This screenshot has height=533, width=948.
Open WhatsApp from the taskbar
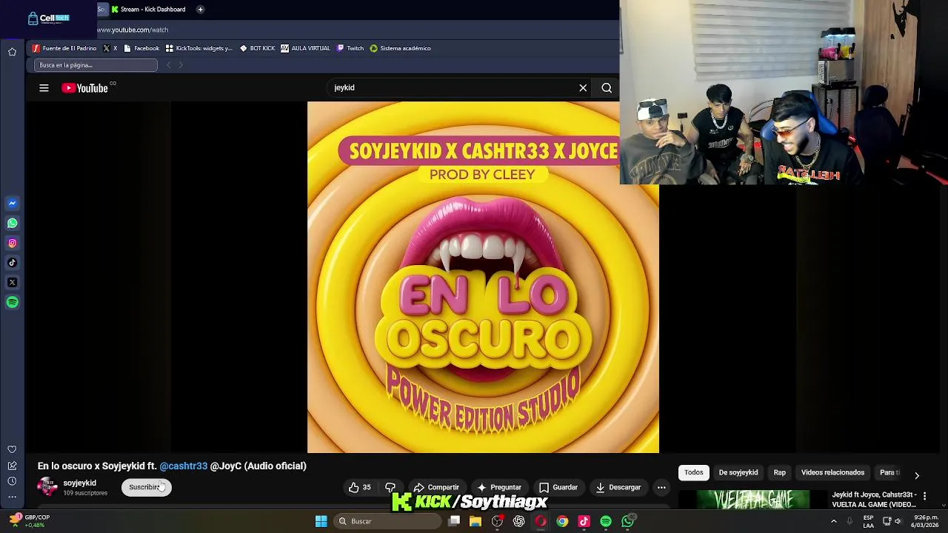point(628,521)
